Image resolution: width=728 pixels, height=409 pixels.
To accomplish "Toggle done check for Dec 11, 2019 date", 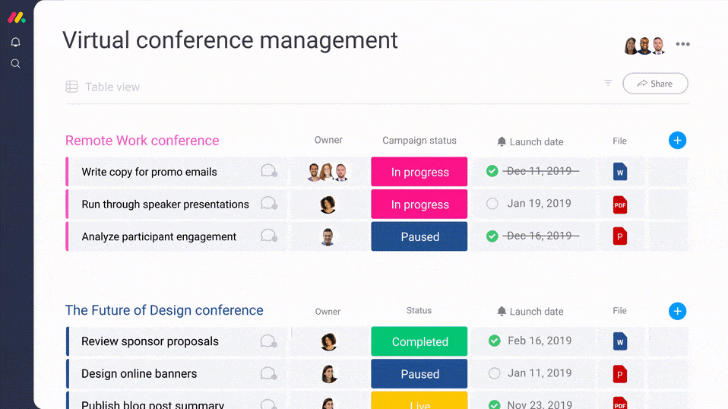I will pyautogui.click(x=492, y=171).
